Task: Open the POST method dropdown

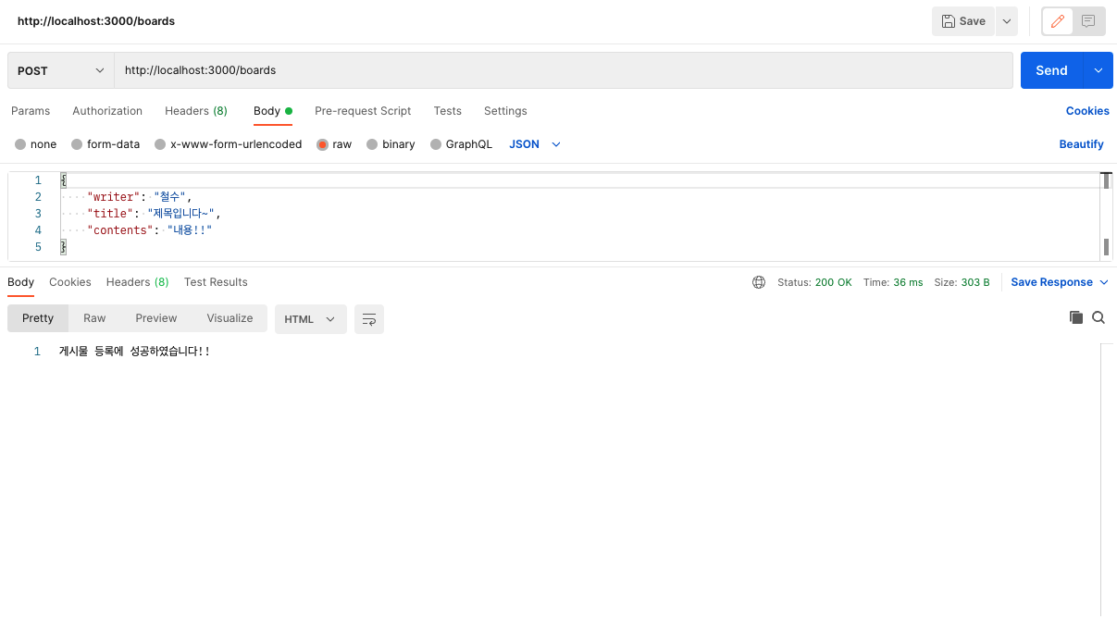Action: [61, 70]
